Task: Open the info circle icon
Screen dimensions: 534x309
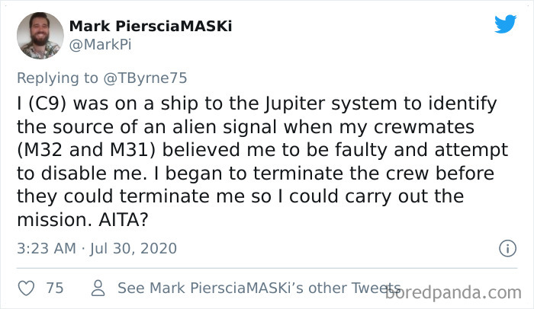Action: click(x=507, y=248)
